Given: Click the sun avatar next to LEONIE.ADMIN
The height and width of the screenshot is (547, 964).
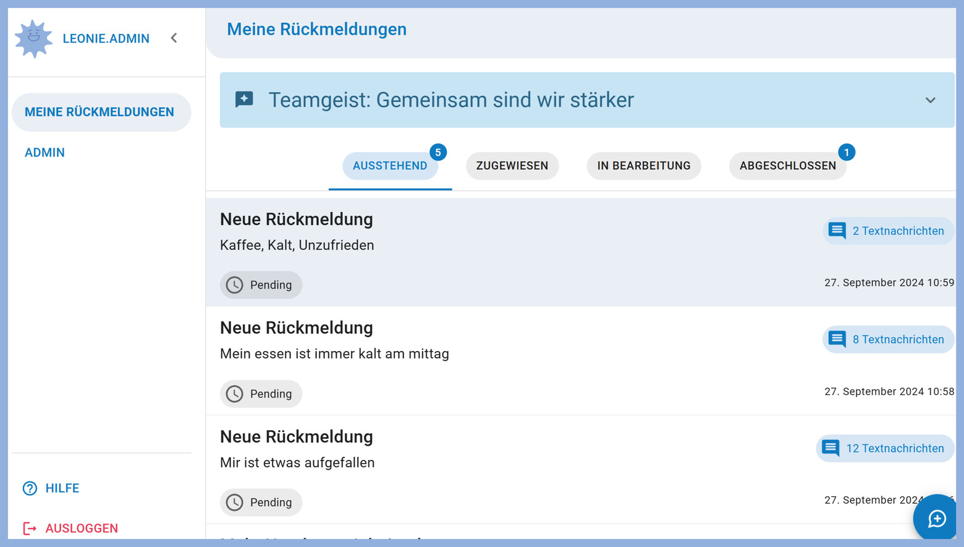Looking at the screenshot, I should coord(33,38).
